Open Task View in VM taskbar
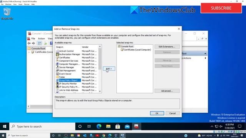This screenshot has height=138, width=246. tap(89, 127)
